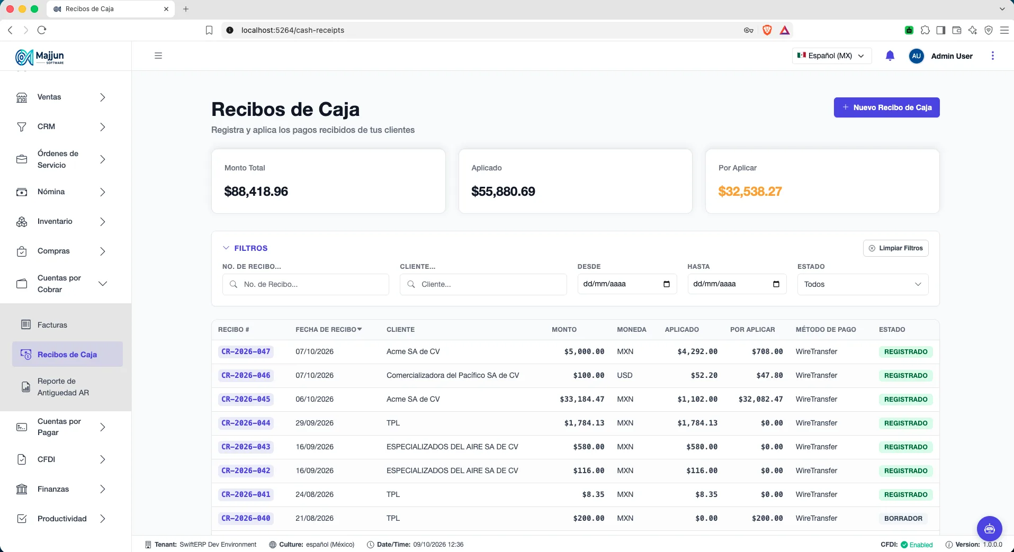The height and width of the screenshot is (552, 1014).
Task: Click Limpiar Filtros button
Action: point(895,248)
